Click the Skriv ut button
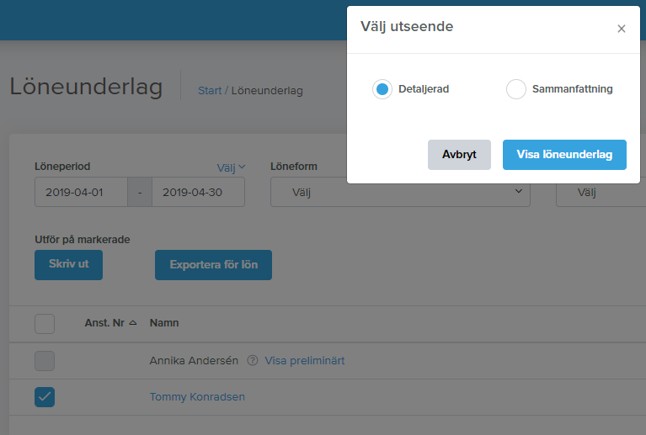The height and width of the screenshot is (435, 646). (68, 264)
